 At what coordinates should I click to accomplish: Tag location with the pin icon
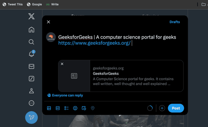point(93,108)
